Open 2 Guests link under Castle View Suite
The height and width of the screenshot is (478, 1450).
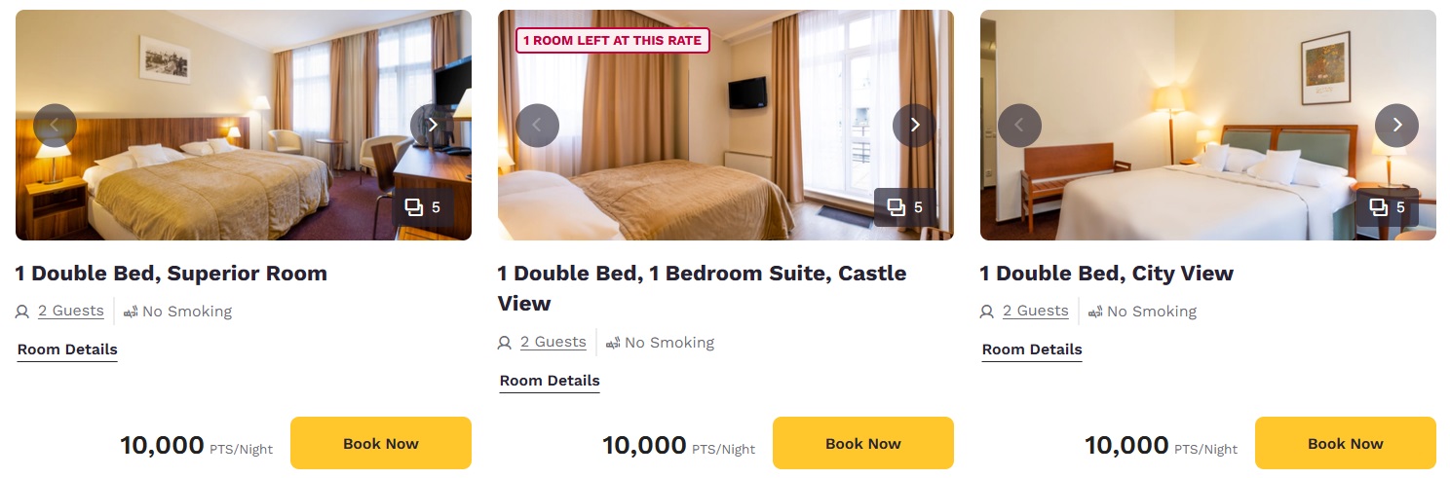(x=553, y=343)
